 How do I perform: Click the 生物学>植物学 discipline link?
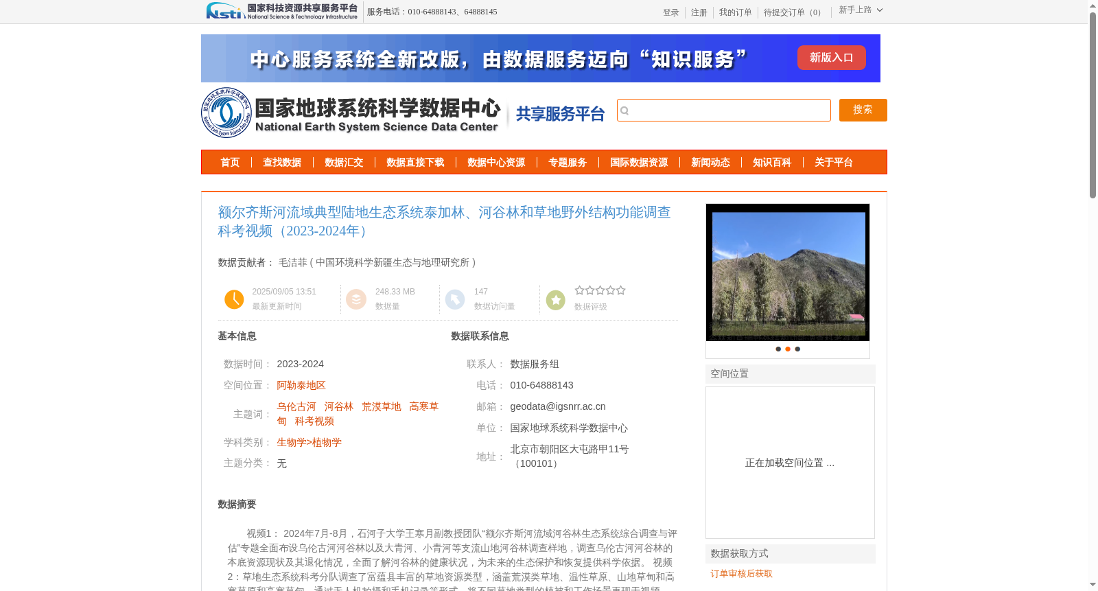click(309, 442)
